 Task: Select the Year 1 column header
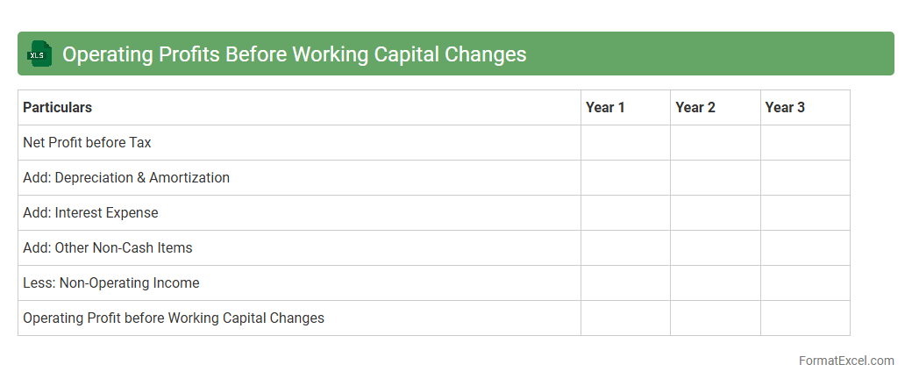tap(605, 108)
